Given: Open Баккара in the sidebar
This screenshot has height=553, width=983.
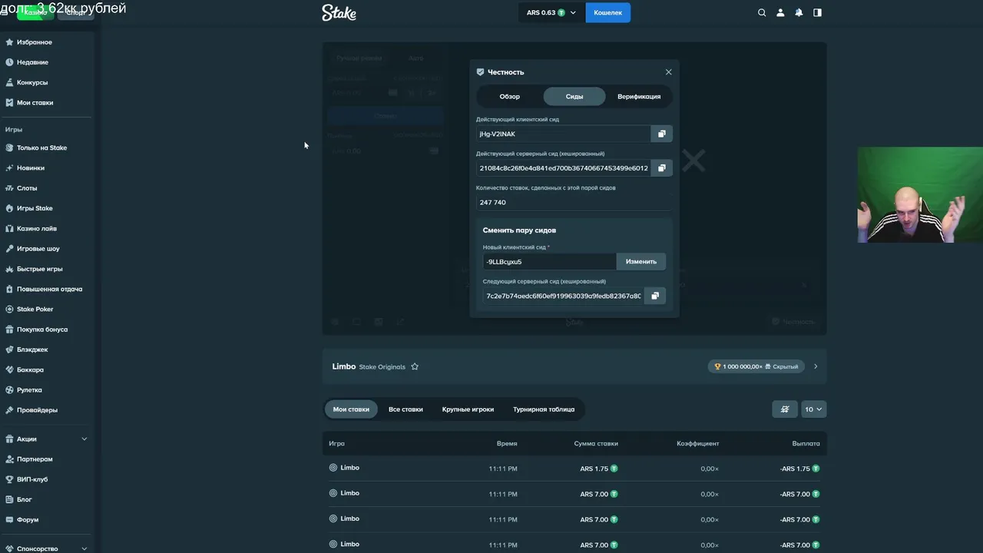Looking at the screenshot, I should point(30,369).
